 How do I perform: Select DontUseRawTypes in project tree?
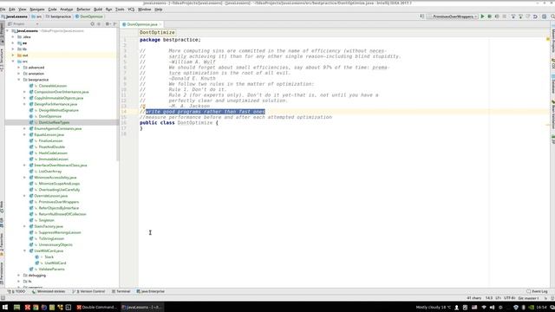click(54, 122)
